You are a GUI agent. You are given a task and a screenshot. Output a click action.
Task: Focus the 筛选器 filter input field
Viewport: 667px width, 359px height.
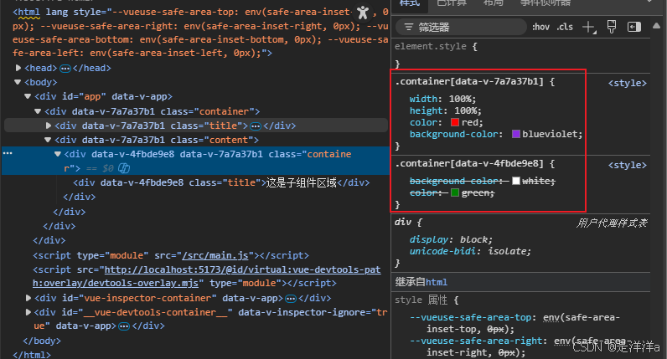(x=462, y=27)
